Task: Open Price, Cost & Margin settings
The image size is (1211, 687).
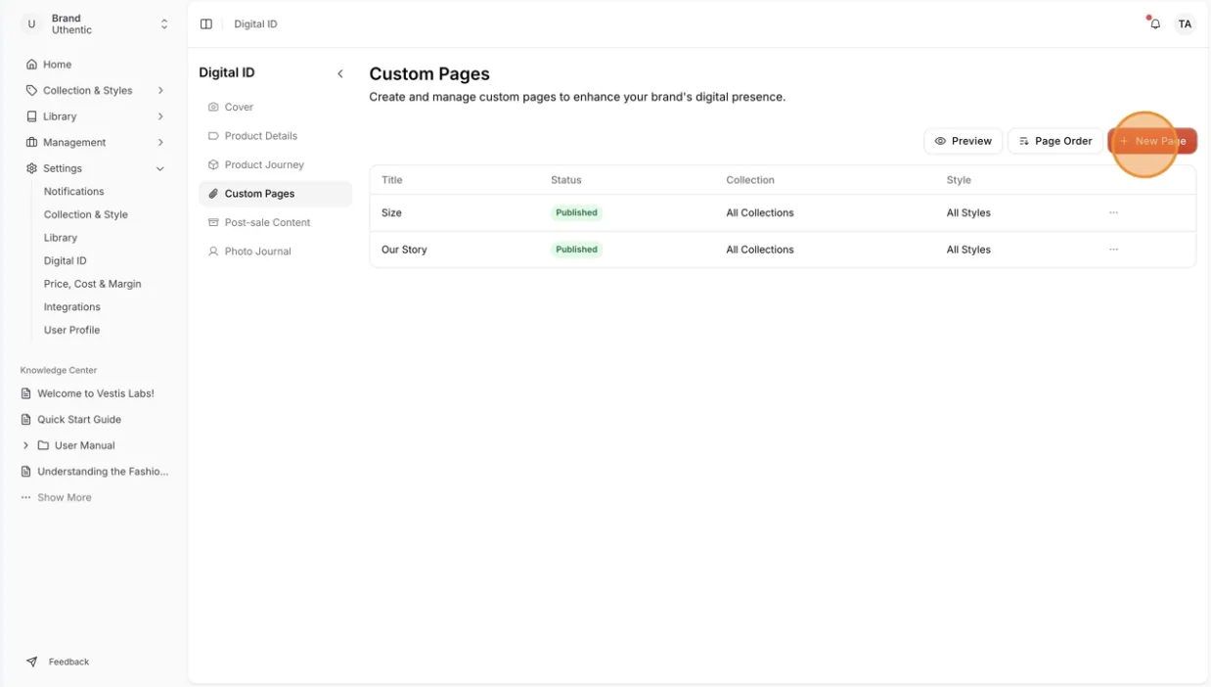Action: coord(93,284)
